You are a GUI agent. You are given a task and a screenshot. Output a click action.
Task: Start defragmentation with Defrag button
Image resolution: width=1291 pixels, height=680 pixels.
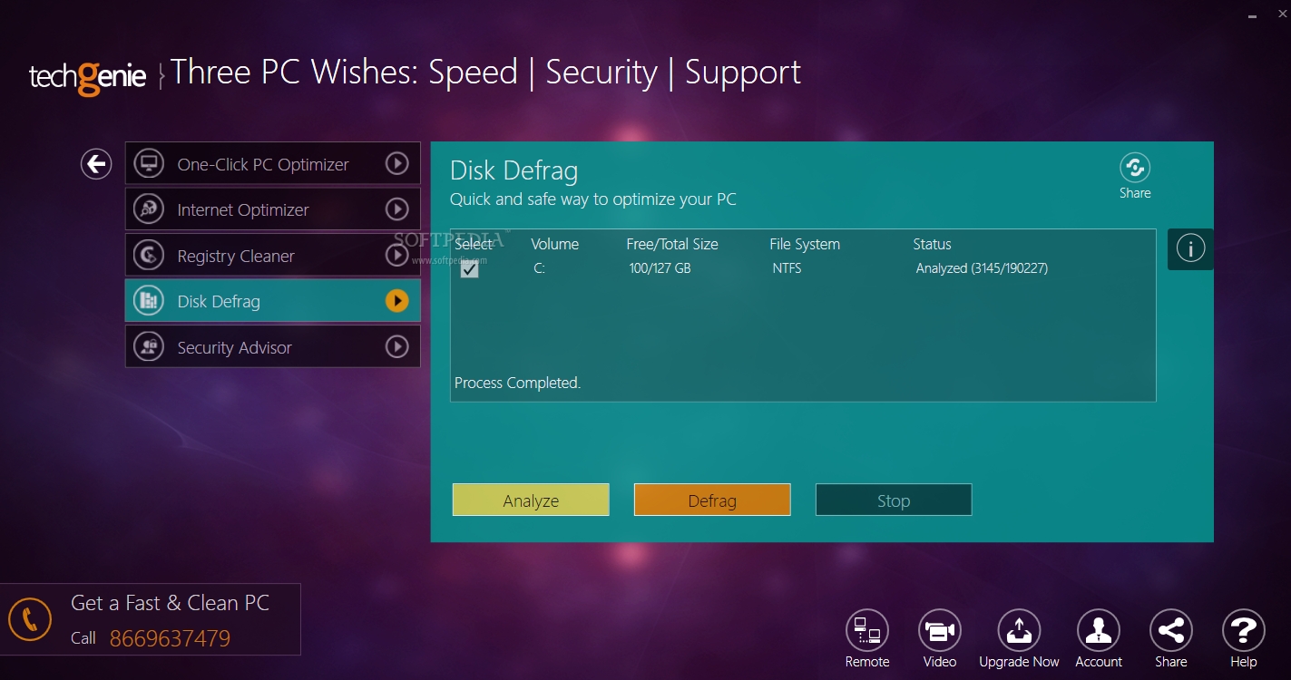click(712, 500)
